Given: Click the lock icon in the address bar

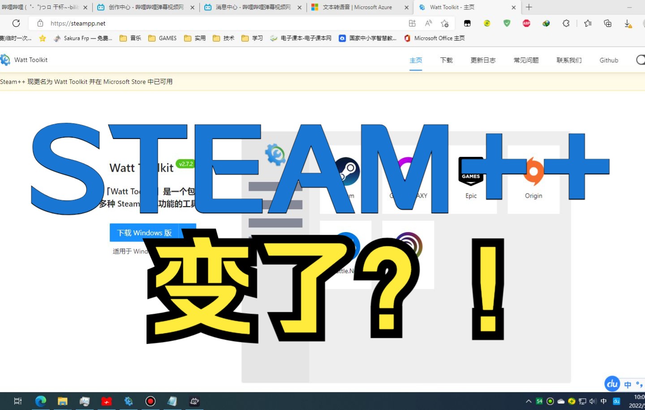Looking at the screenshot, I should tap(40, 23).
